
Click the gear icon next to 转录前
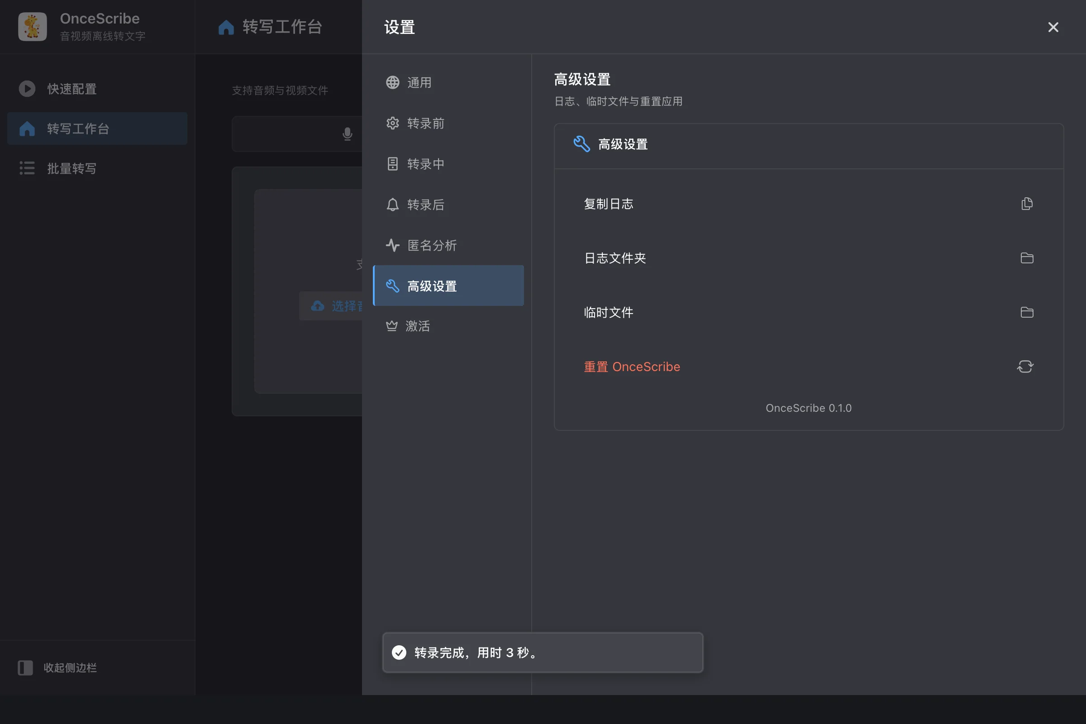pos(392,123)
